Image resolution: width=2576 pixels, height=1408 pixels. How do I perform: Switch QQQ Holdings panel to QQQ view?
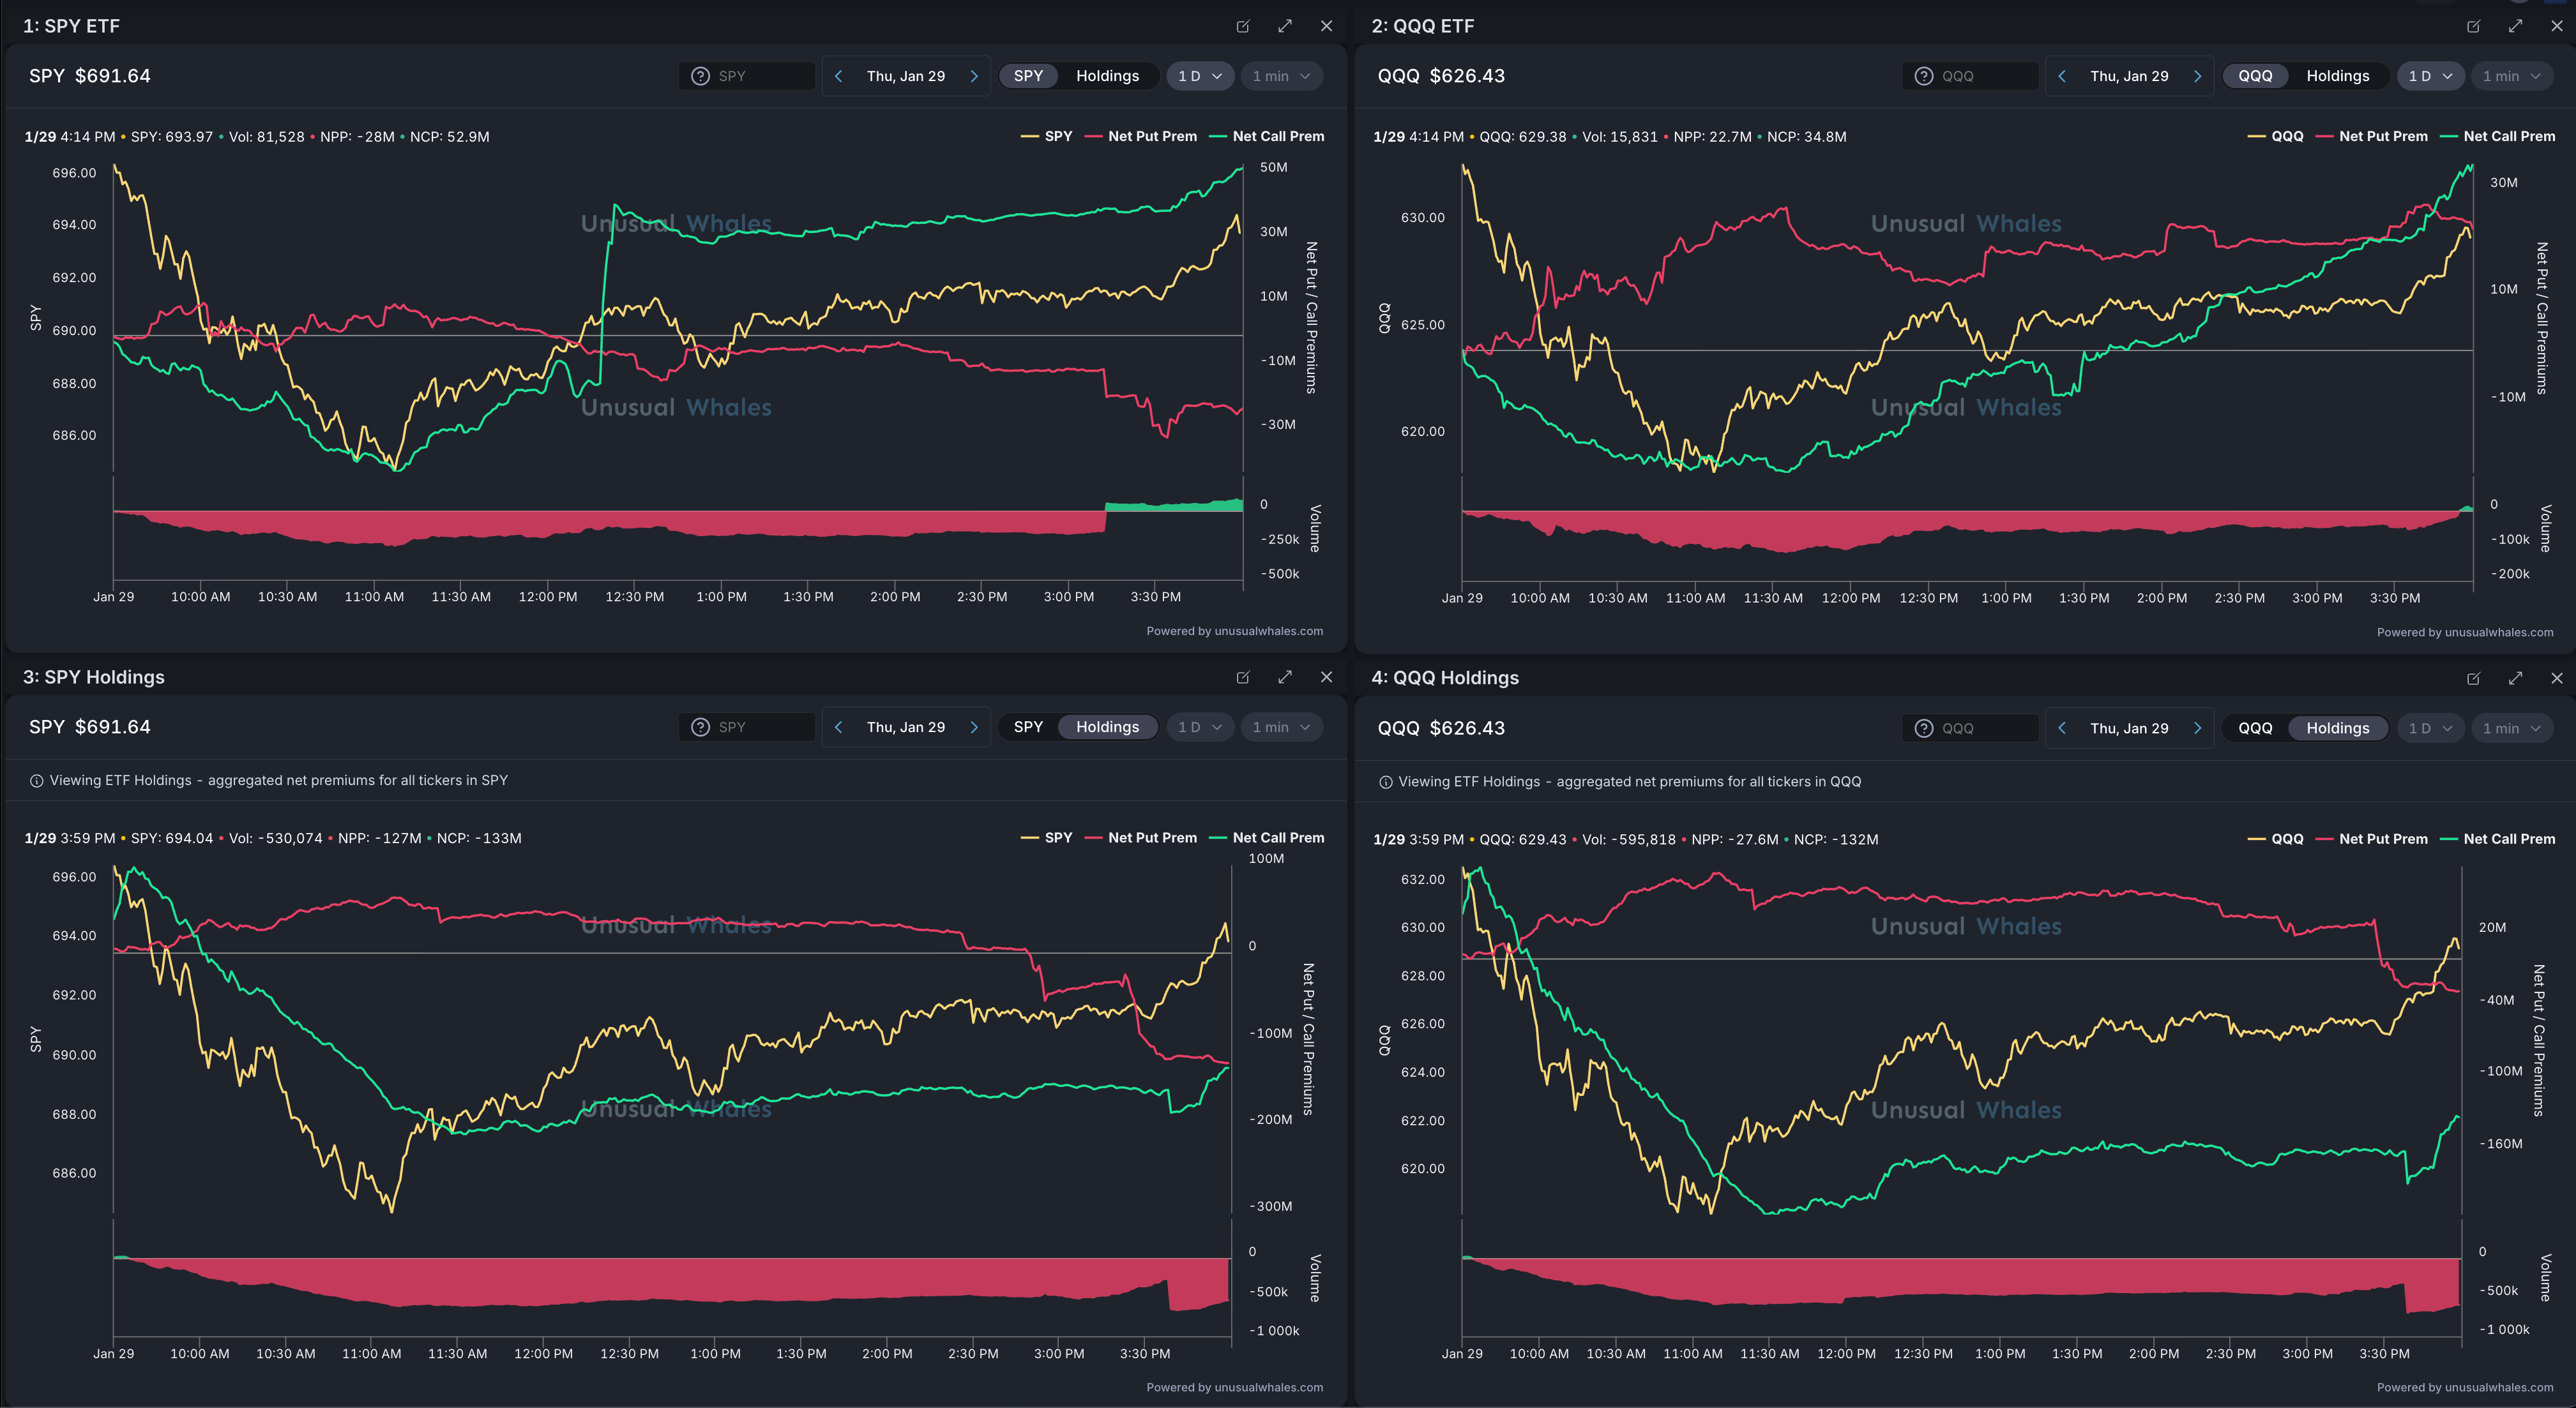click(2255, 728)
